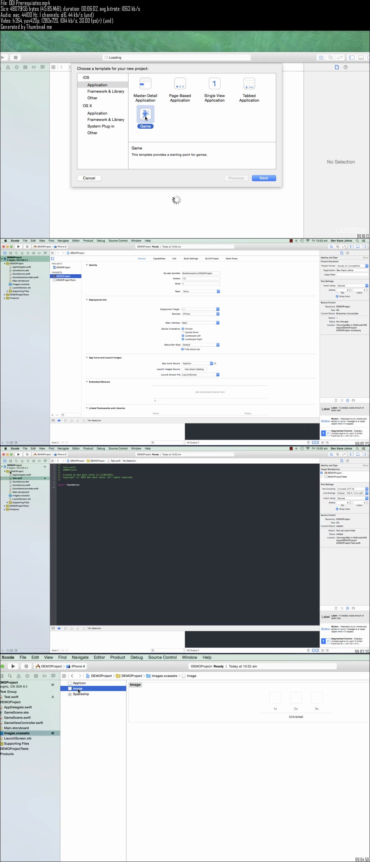Click the Stop button in the bottom Images.xcassets frame
This screenshot has height=862, width=370.
point(26,666)
